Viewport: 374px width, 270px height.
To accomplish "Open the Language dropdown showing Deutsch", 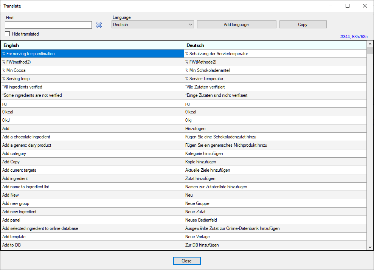I will pyautogui.click(x=153, y=25).
